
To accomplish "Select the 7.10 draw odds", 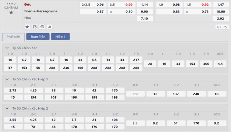I will [144, 18].
